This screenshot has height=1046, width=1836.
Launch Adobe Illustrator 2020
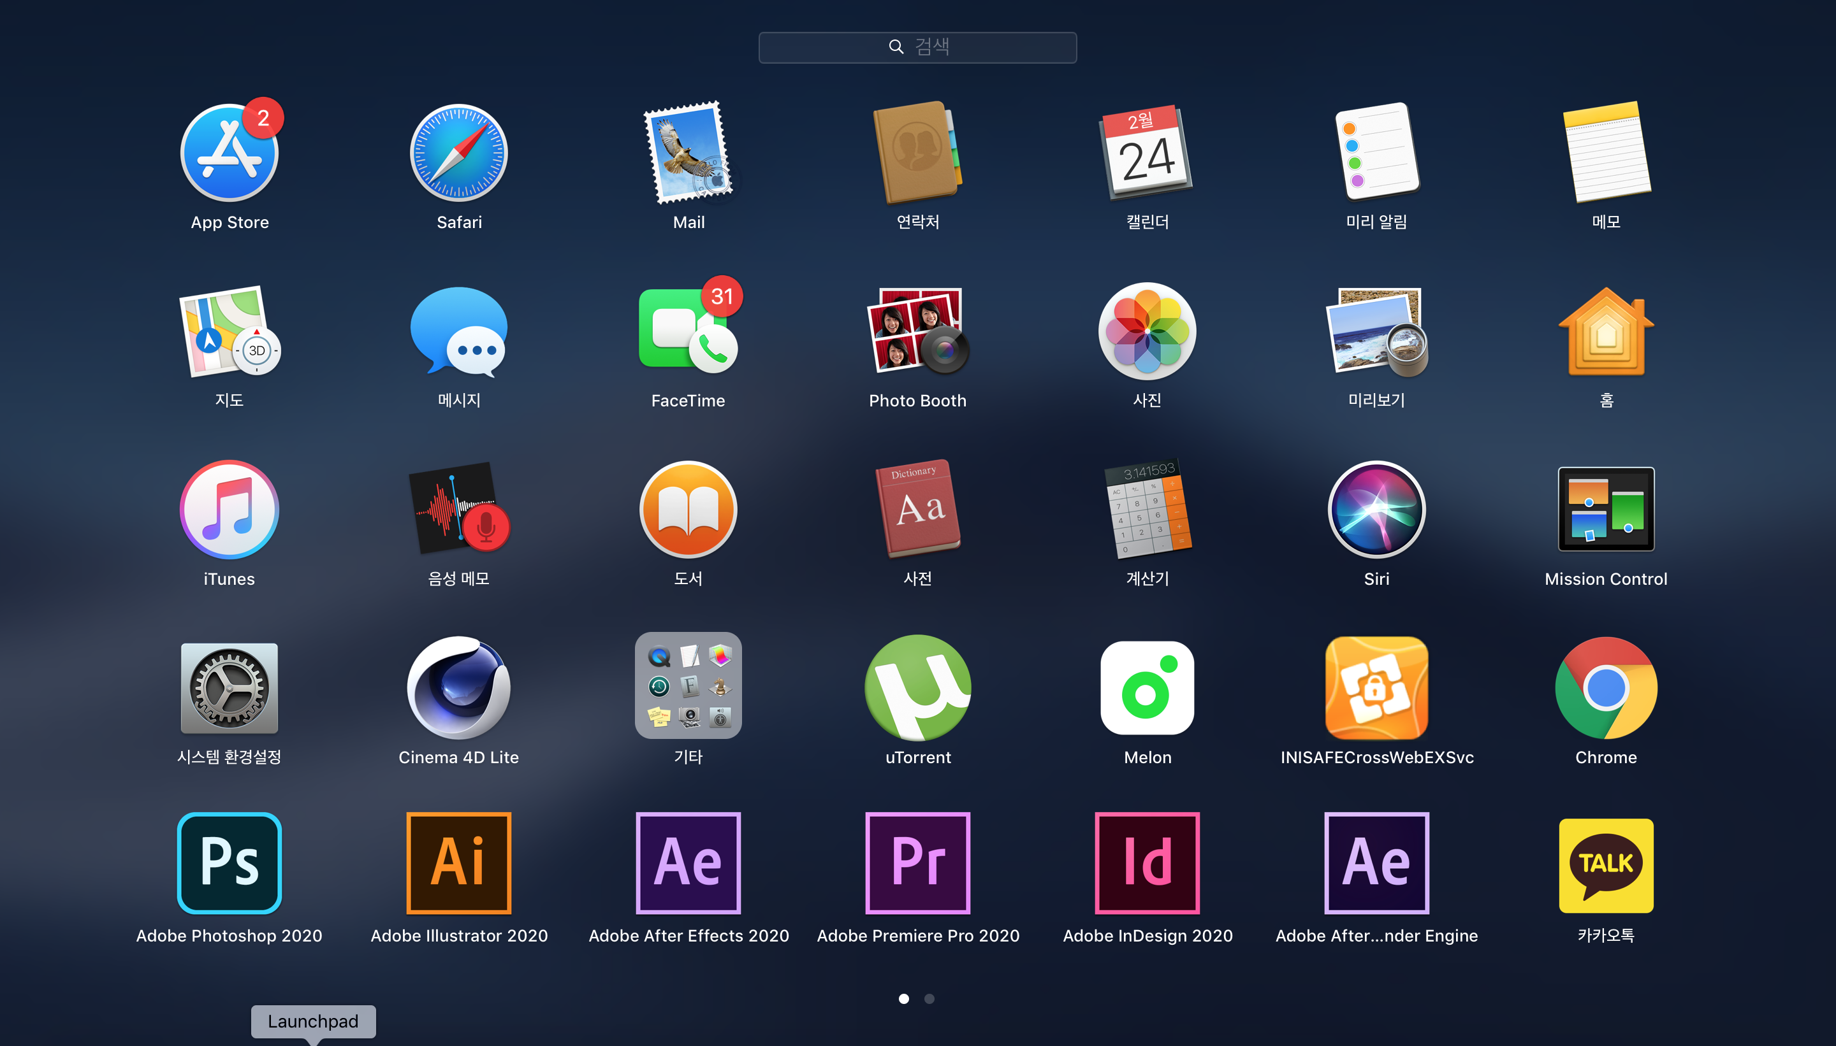click(458, 863)
